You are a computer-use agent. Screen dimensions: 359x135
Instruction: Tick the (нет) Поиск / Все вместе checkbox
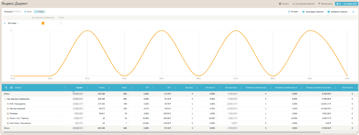coord(8,123)
